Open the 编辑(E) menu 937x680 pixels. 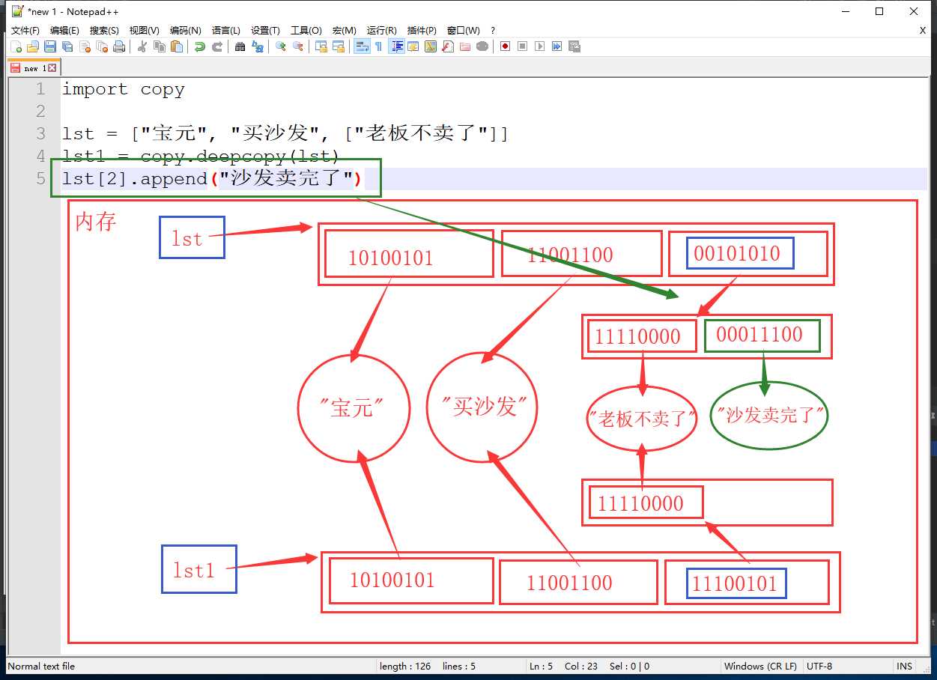coord(64,31)
